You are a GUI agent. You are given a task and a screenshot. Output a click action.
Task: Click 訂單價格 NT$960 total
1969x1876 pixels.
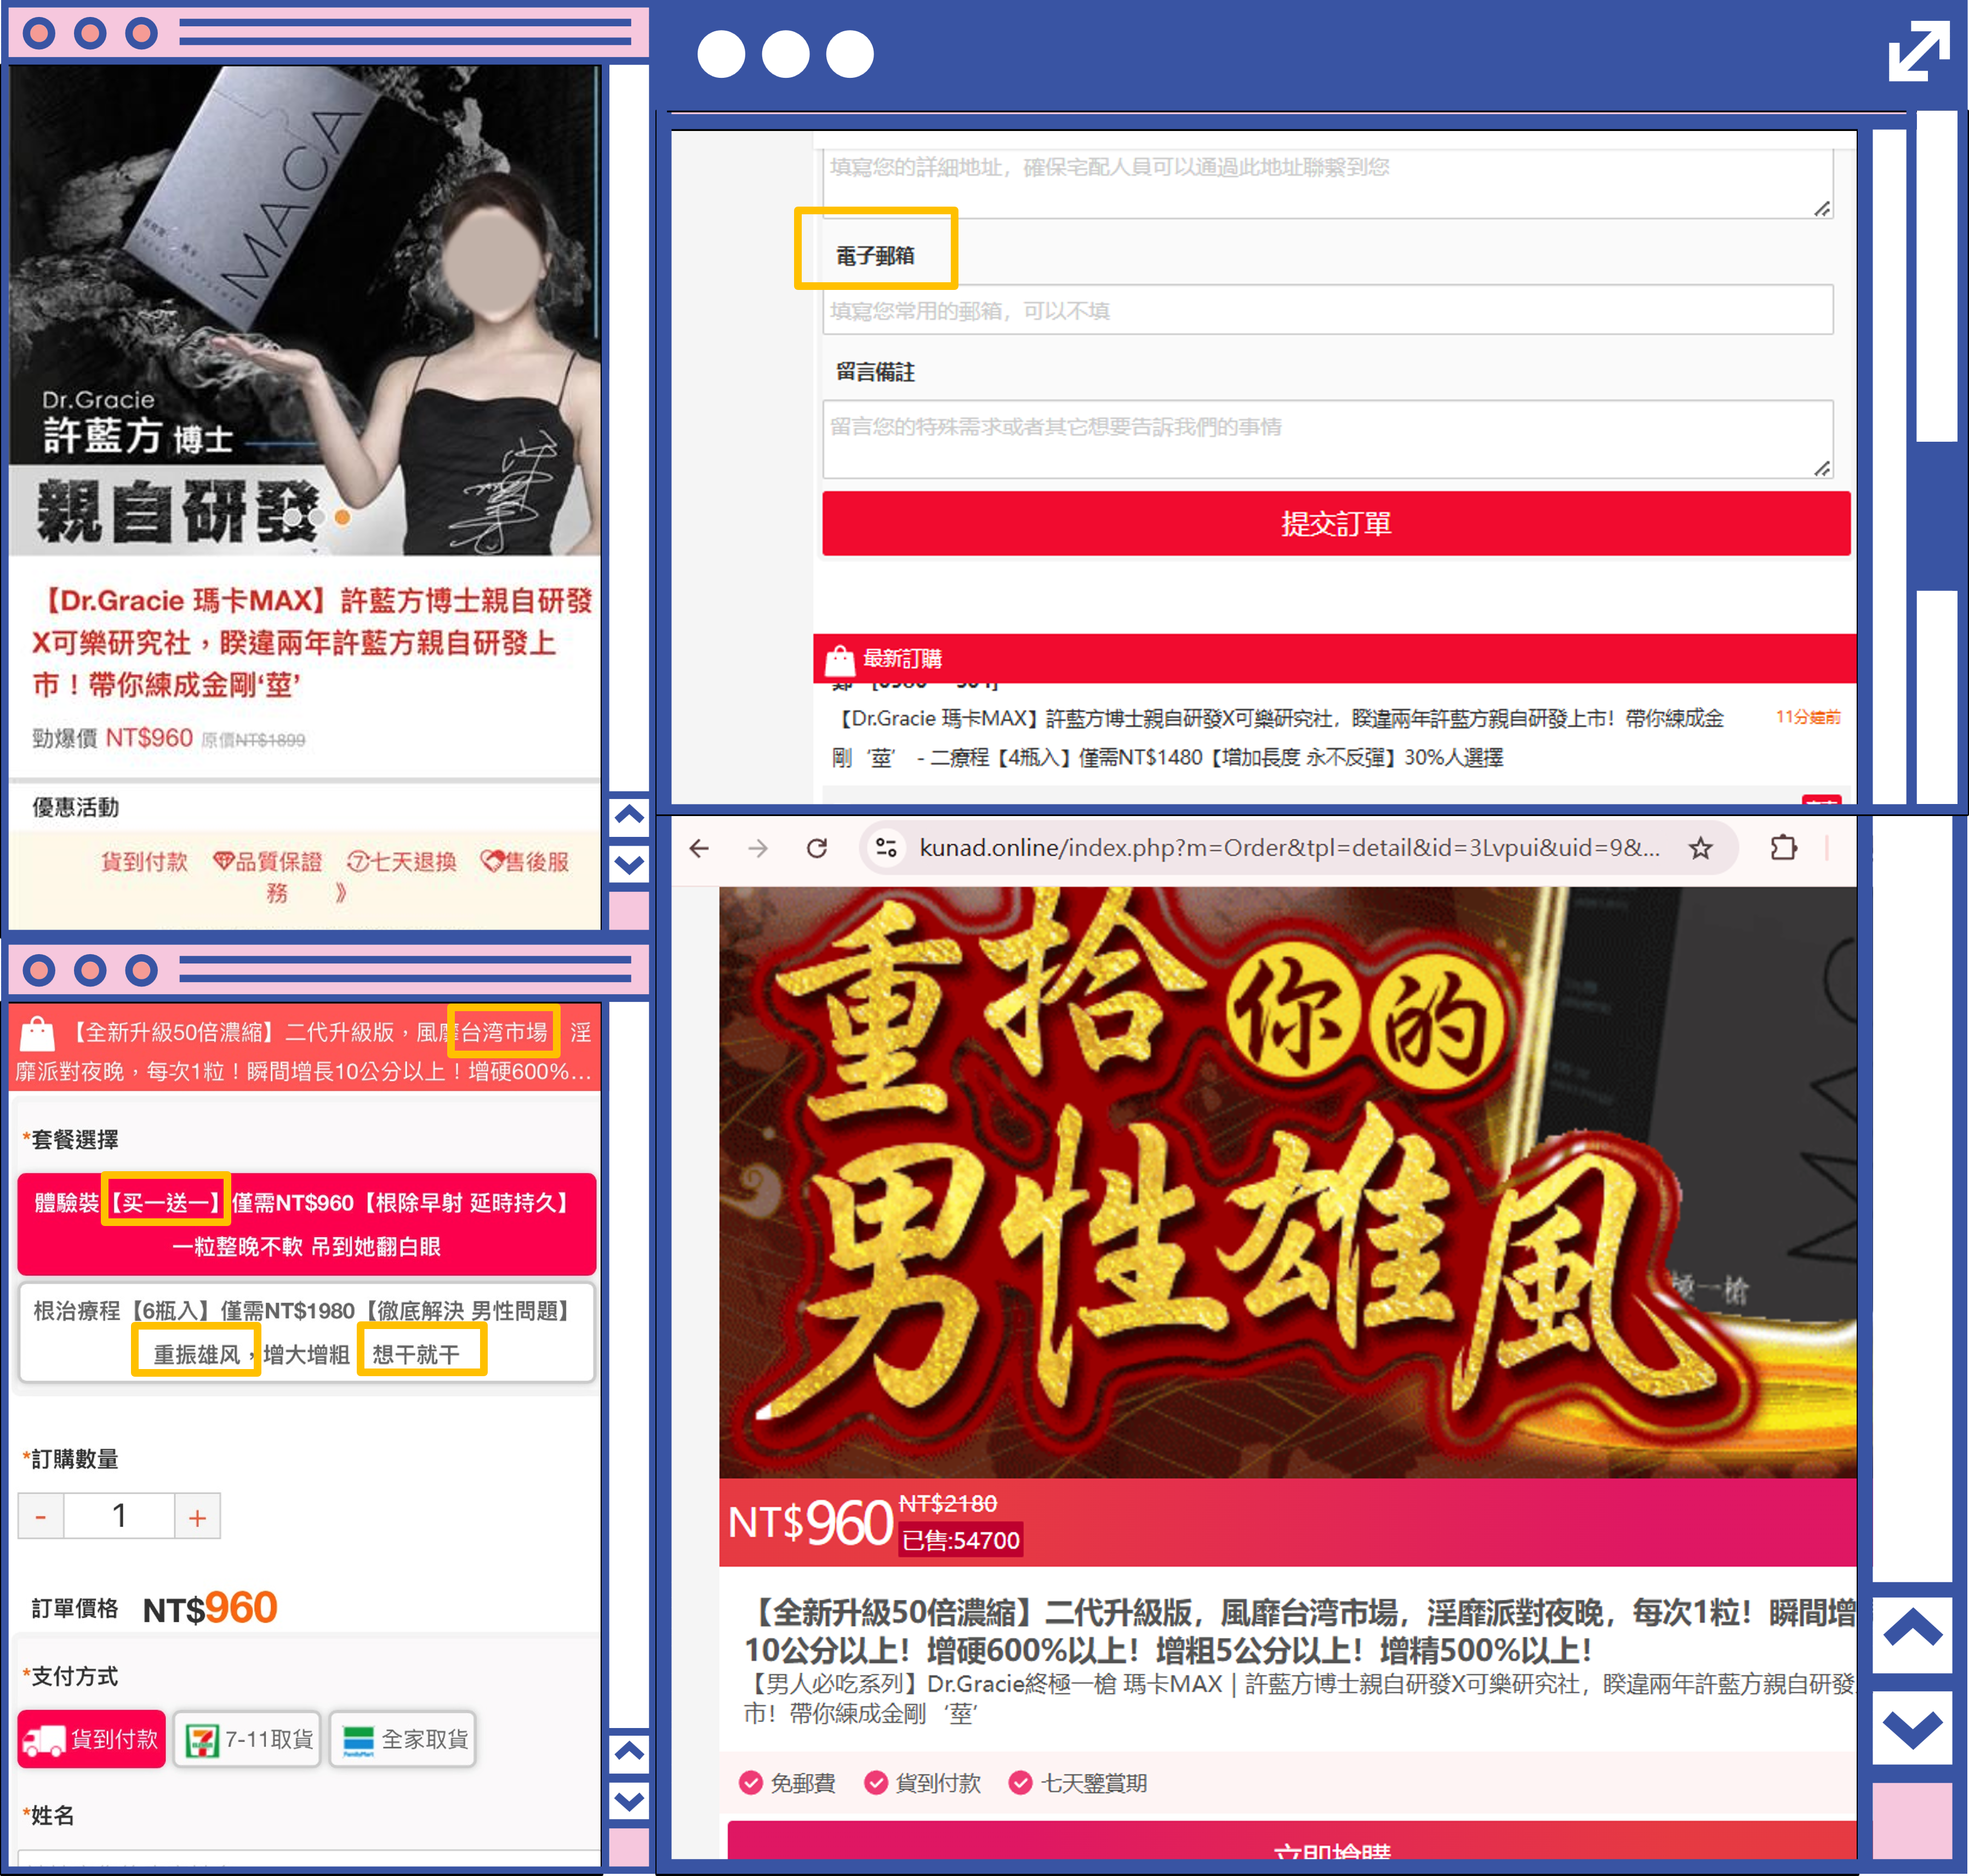click(x=154, y=1609)
